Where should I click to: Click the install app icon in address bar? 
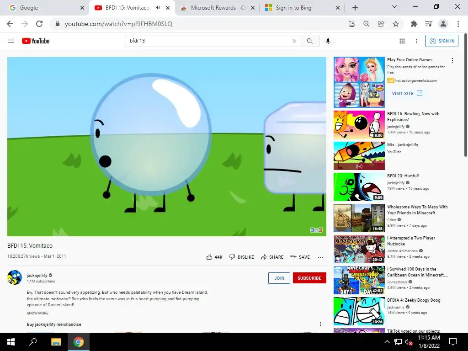[x=352, y=24]
